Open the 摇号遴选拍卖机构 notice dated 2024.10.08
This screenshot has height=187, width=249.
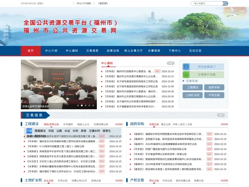[138, 86]
